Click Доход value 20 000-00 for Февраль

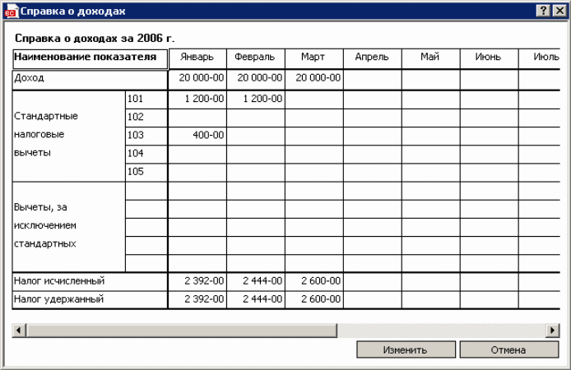pos(256,80)
